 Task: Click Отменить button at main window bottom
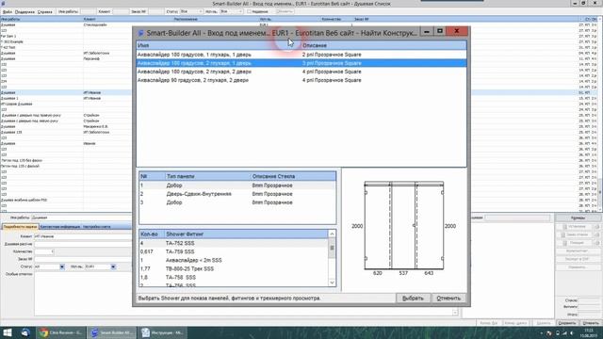(591, 323)
